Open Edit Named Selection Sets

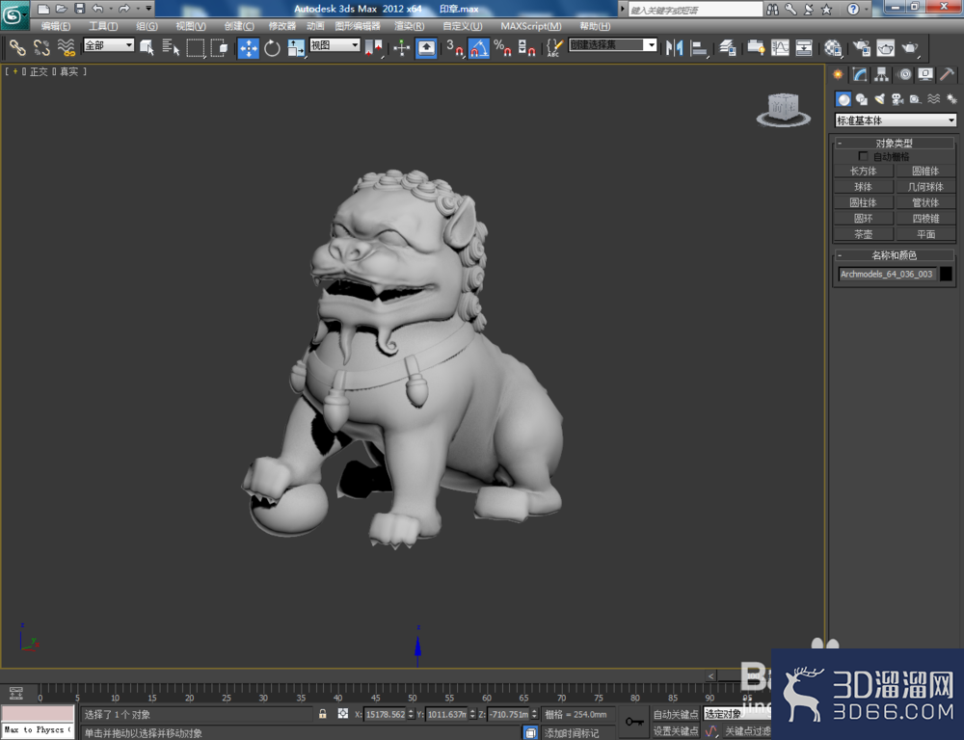[554, 48]
